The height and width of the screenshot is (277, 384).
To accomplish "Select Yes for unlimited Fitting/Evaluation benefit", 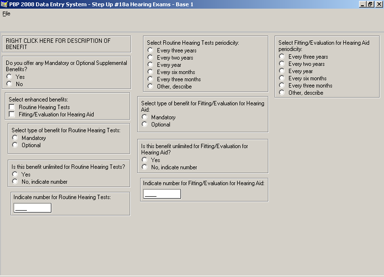I will tap(144, 160).
